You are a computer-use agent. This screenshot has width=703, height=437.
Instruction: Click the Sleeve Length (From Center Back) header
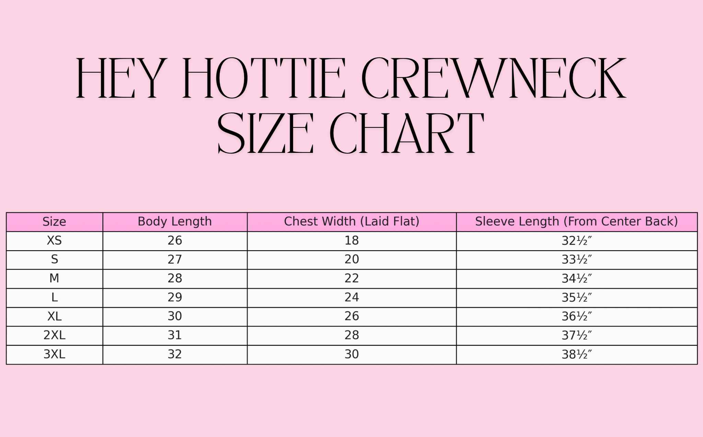(576, 222)
